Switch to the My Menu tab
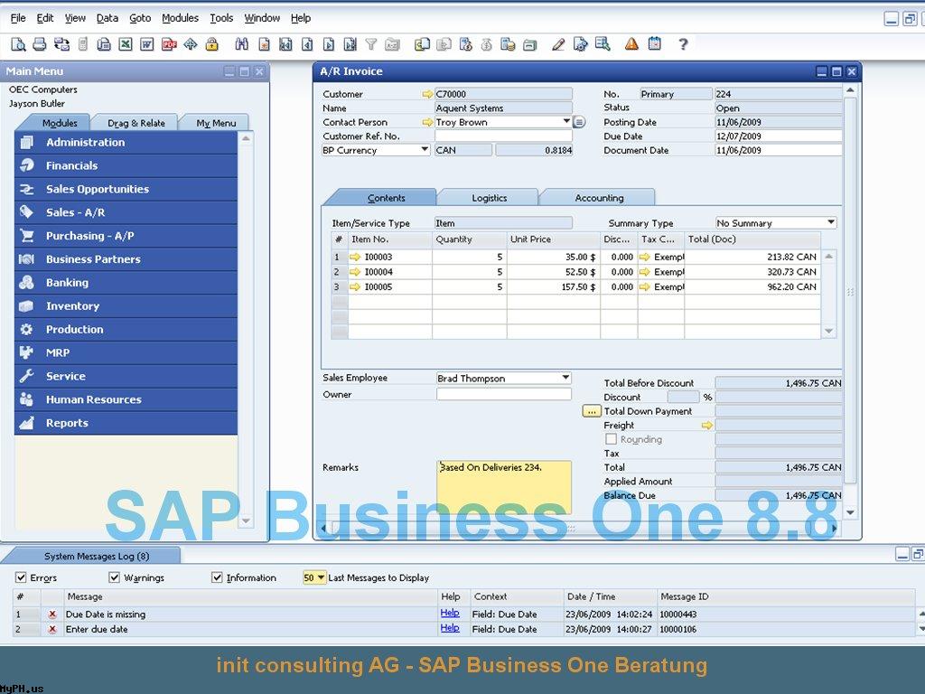Viewport: 925px width, 694px height. point(216,123)
